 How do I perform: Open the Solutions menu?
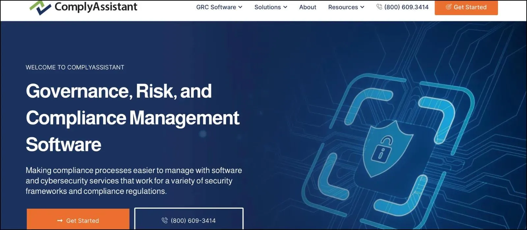pyautogui.click(x=271, y=7)
